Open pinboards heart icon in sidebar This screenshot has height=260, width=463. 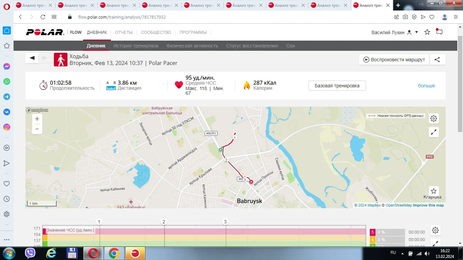[6, 184]
